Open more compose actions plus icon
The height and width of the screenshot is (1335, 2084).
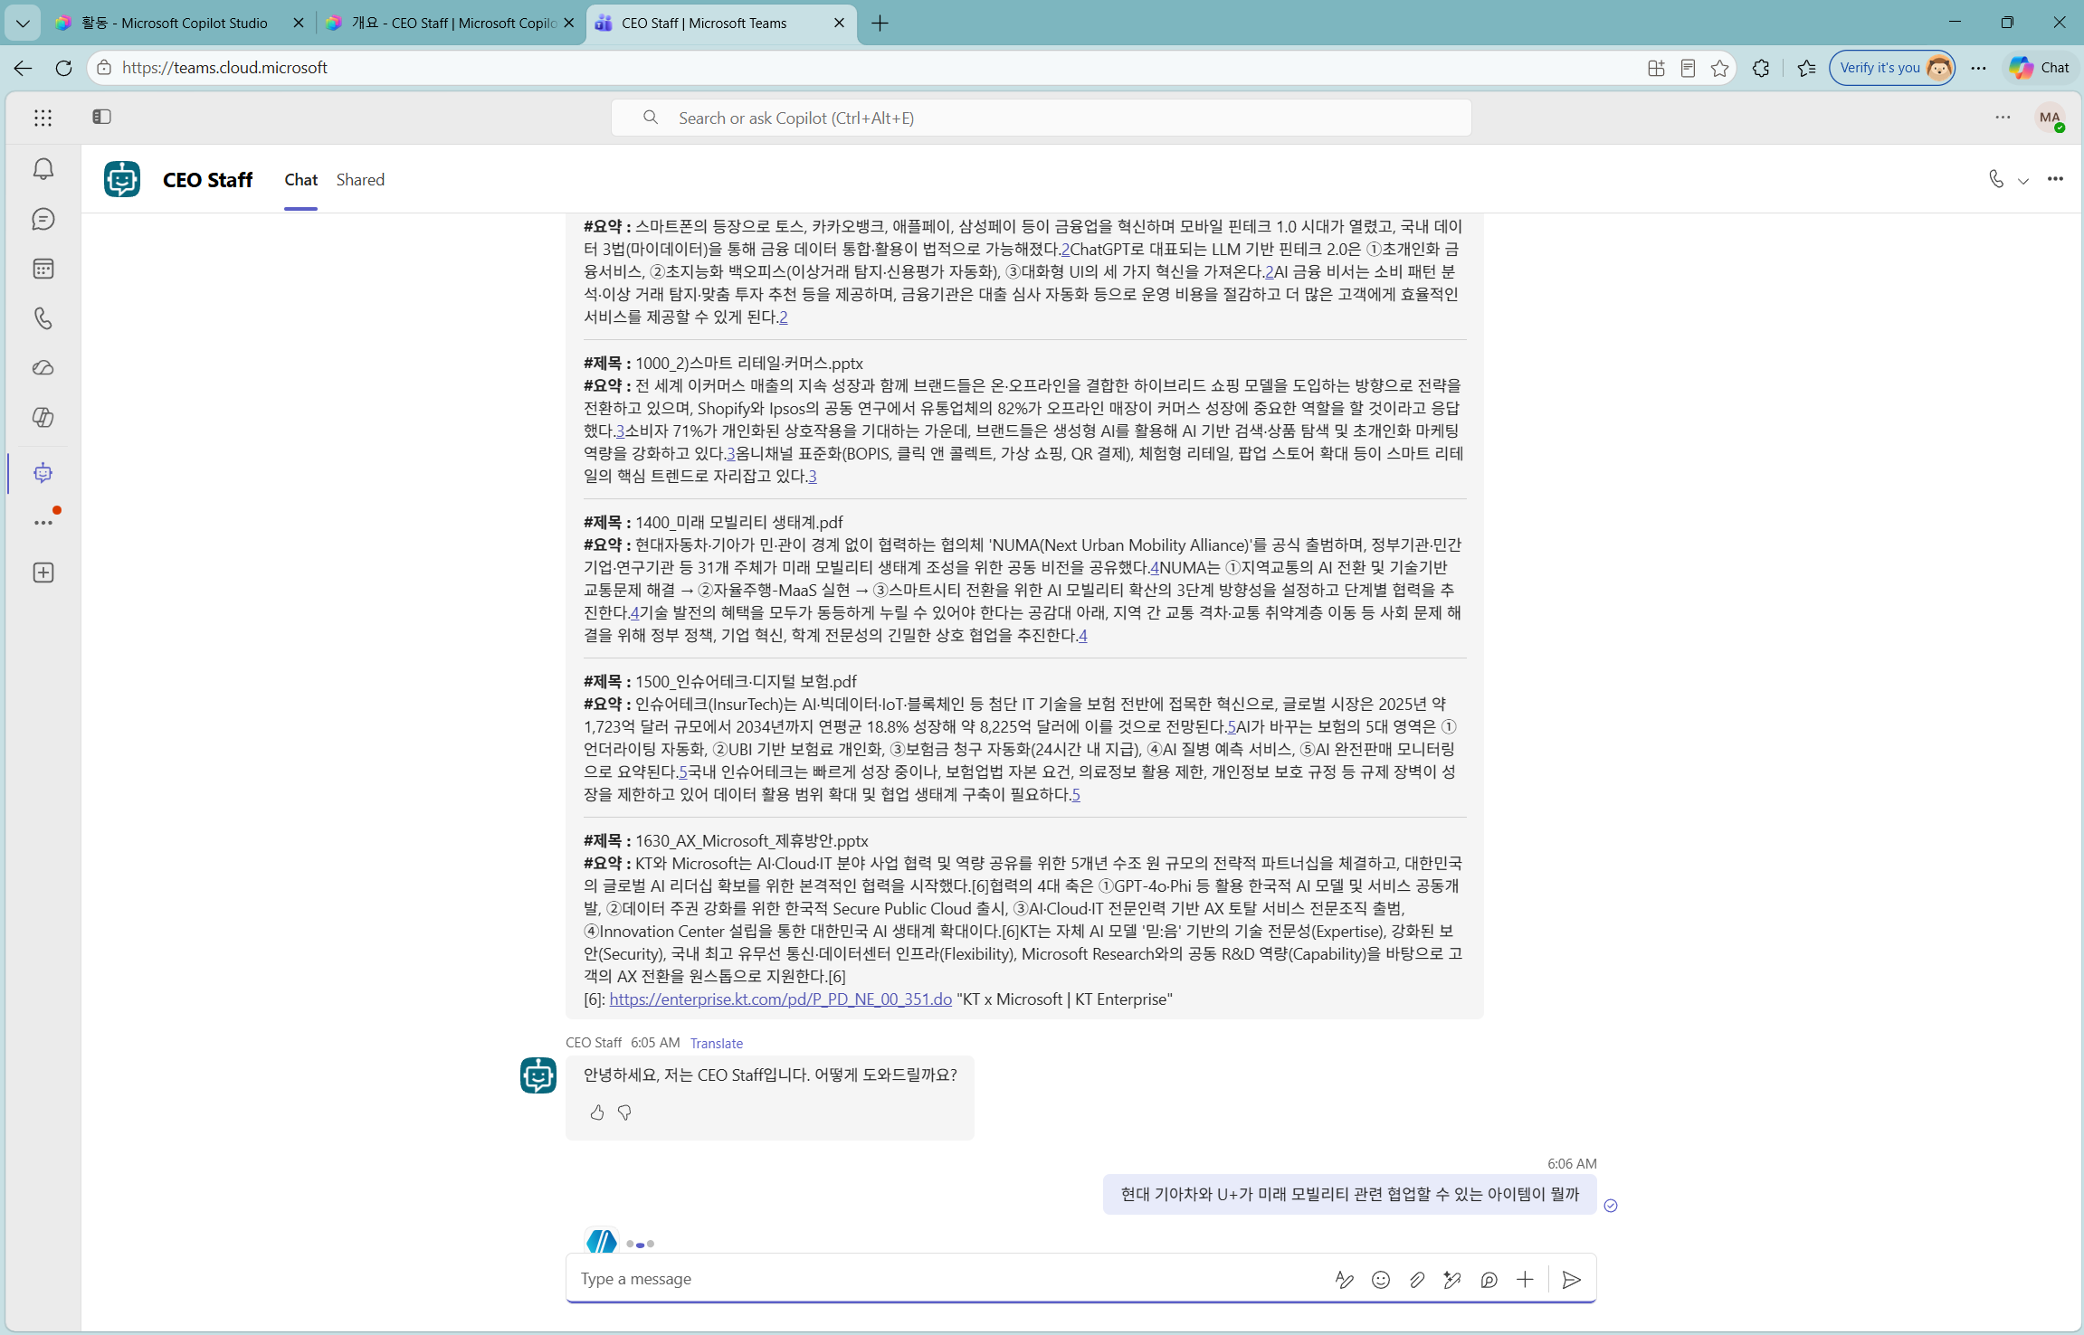pos(1525,1280)
